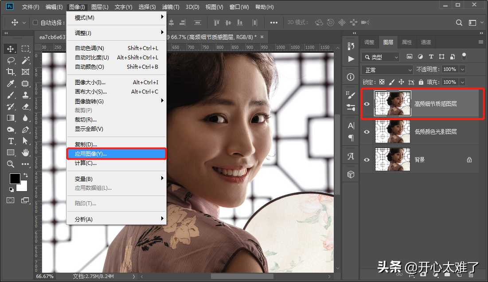The width and height of the screenshot is (488, 282).
Task: Open the Glyphs panel icon
Action: 351,156
